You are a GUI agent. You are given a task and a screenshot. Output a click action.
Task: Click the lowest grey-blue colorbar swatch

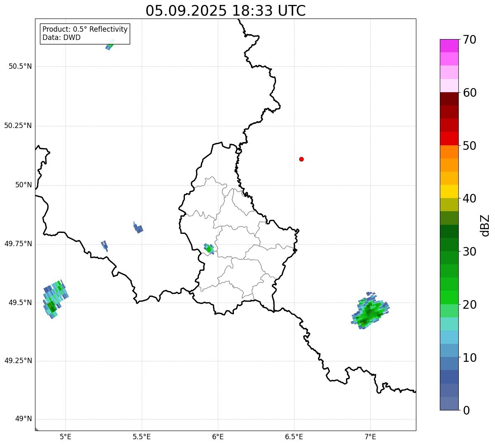(x=449, y=403)
